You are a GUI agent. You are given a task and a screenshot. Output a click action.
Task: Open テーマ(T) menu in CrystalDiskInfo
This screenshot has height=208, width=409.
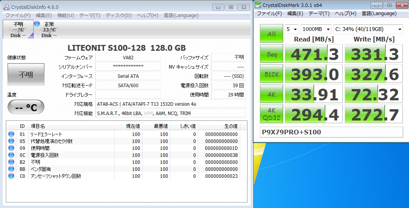pos(90,15)
